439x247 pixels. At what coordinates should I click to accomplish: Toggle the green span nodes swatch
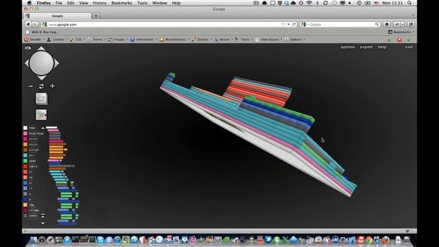click(x=25, y=161)
